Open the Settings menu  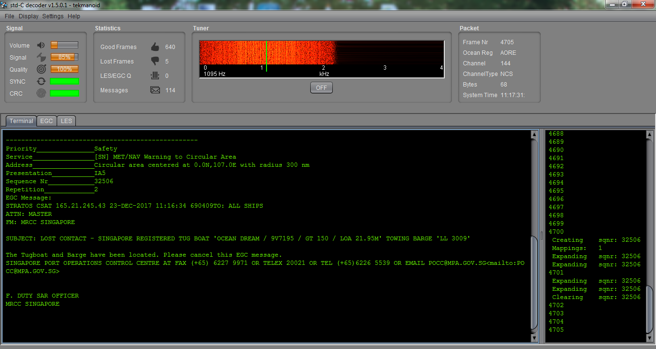coord(53,16)
